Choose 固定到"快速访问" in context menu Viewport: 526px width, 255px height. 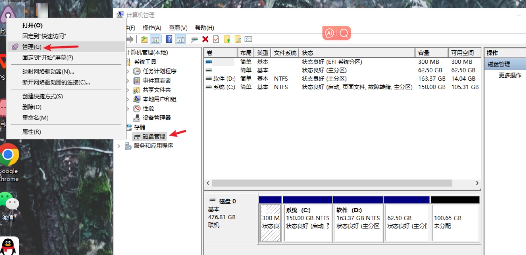click(66, 36)
